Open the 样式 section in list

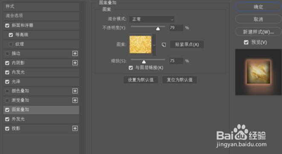pyautogui.click(x=41, y=6)
